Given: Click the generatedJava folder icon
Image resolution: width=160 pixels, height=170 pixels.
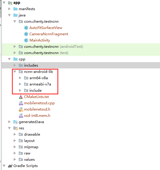Looking at the screenshot, I should click(15, 122).
